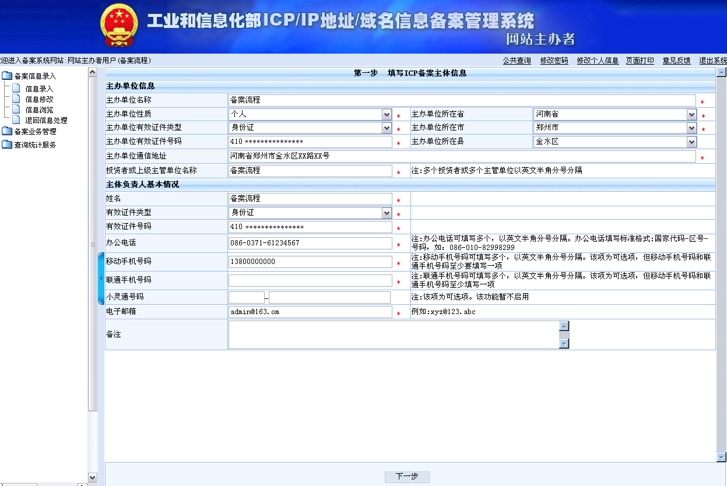Click the page icon beside 退回信息处理
This screenshot has height=486, width=727.
(x=16, y=120)
